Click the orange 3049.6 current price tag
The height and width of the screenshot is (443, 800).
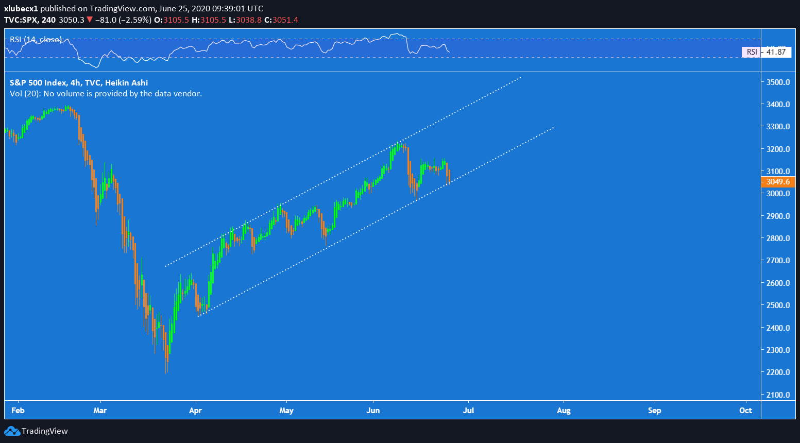point(777,182)
